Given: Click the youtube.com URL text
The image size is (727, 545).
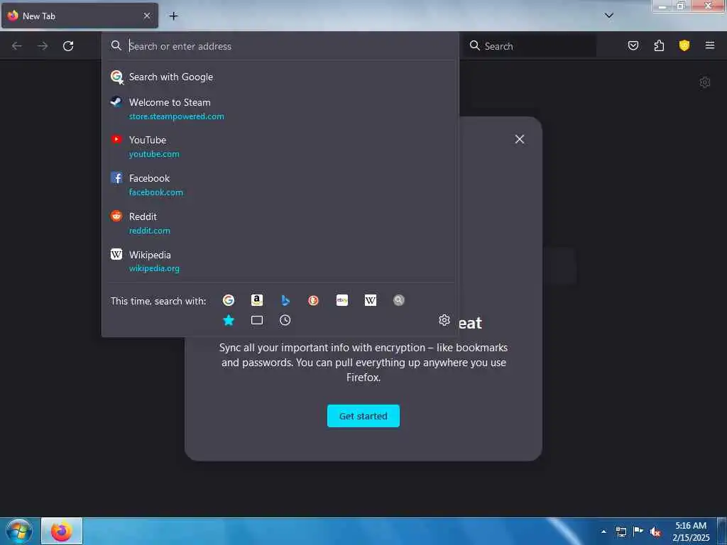Looking at the screenshot, I should click(154, 154).
